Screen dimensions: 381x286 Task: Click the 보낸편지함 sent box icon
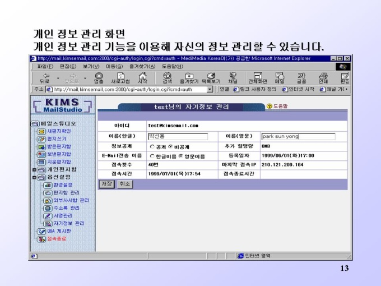click(41, 154)
